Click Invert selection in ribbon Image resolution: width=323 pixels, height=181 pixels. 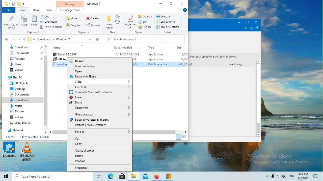[x=167, y=27]
